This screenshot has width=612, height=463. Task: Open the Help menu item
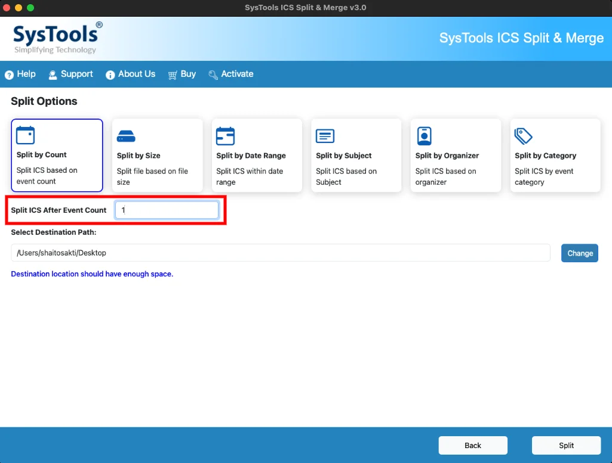click(x=20, y=74)
